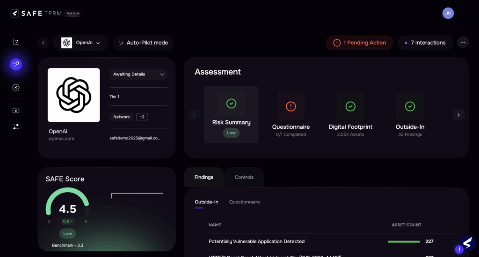Image resolution: width=479 pixels, height=257 pixels.
Task: Click the Auto-Pilot sparkle icon
Action: (x=121, y=43)
